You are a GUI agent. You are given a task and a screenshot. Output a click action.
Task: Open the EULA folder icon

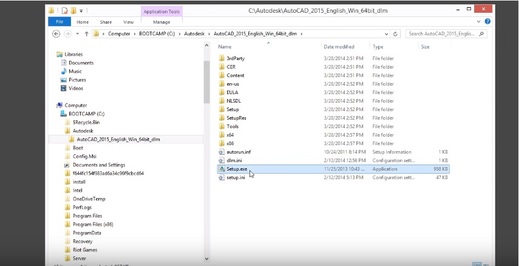[x=222, y=92]
